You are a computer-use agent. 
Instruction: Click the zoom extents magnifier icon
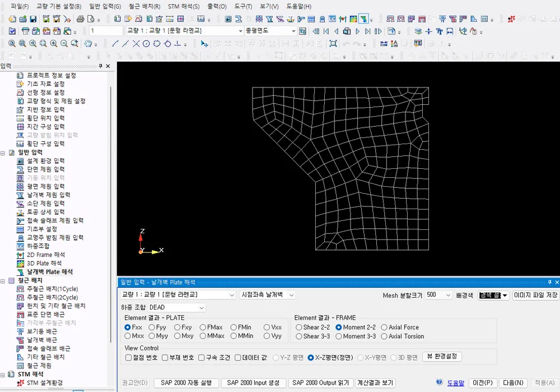[43, 44]
